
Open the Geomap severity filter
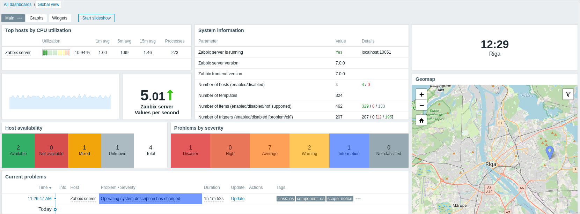[568, 94]
